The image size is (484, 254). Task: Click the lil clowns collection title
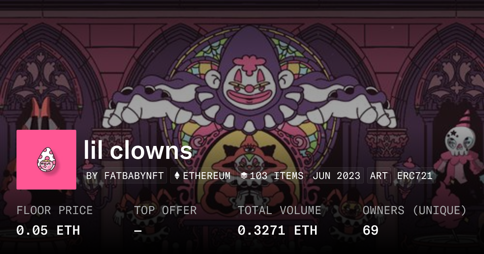click(x=138, y=150)
